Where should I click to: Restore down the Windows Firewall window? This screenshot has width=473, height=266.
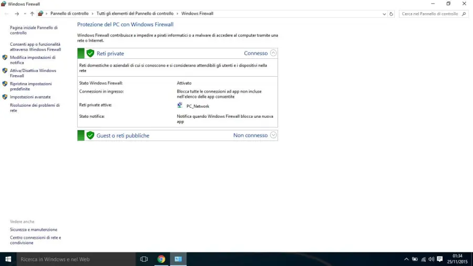tap(449, 4)
